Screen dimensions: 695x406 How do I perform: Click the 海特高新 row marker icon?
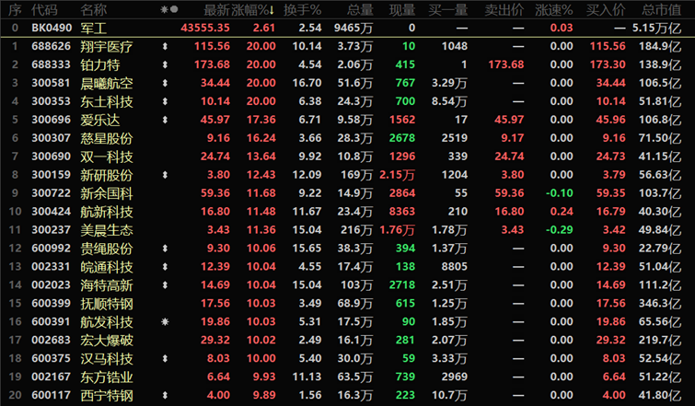click(165, 285)
